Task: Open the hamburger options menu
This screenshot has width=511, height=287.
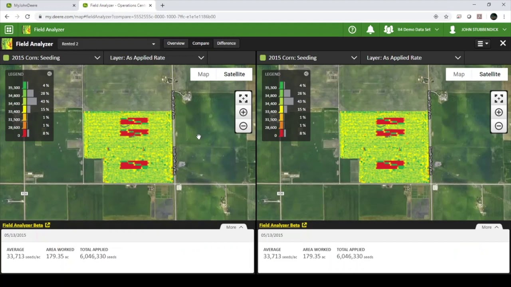Action: click(483, 44)
